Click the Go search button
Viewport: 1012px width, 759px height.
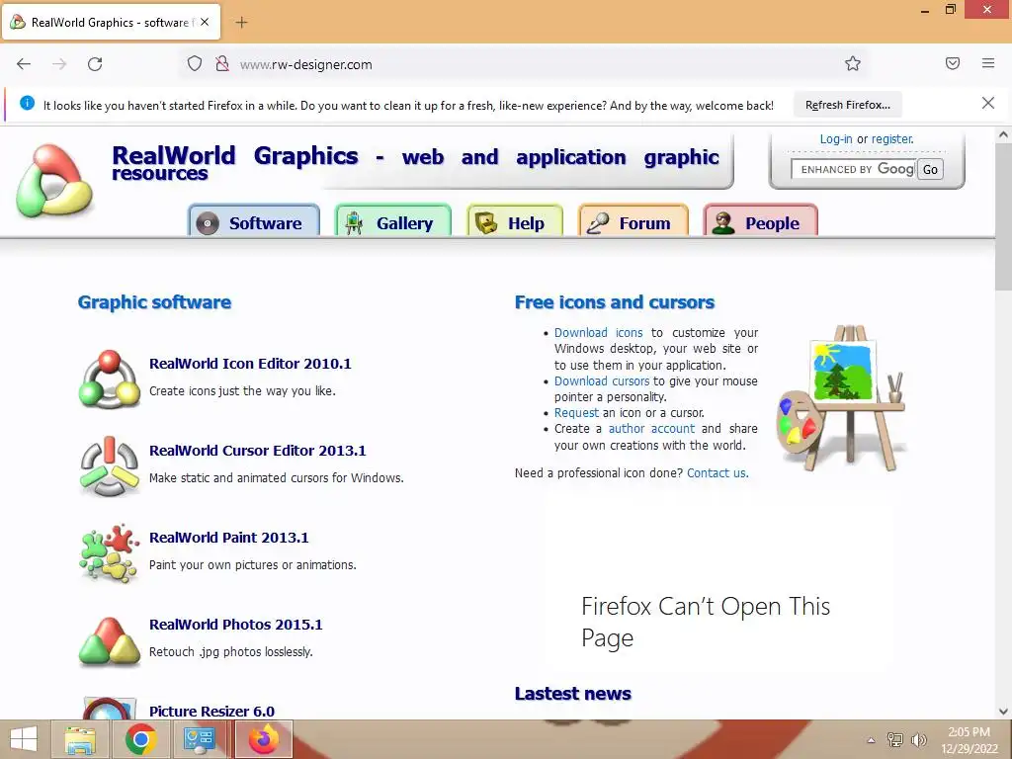pos(930,169)
